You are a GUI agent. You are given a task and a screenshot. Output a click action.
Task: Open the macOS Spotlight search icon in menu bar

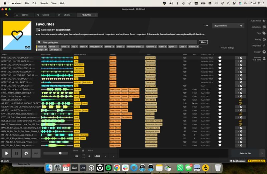point(228,3)
